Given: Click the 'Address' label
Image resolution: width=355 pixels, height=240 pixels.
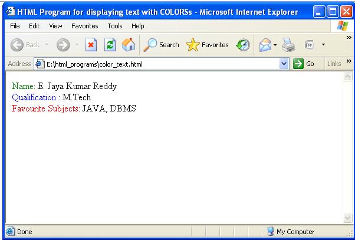Looking at the screenshot, I should [19, 64].
